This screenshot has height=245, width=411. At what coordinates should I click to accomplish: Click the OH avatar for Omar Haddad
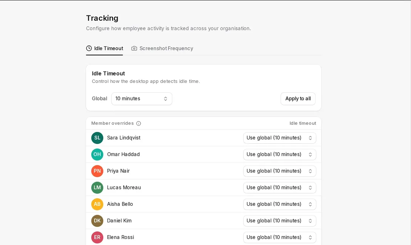tap(97, 154)
